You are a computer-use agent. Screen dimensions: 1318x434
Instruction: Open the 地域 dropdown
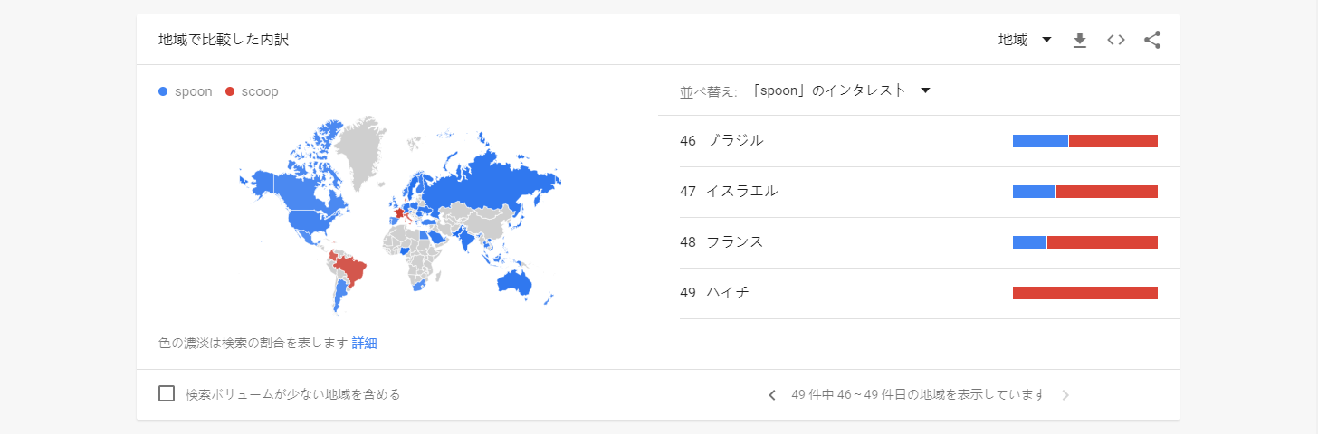[x=1024, y=40]
